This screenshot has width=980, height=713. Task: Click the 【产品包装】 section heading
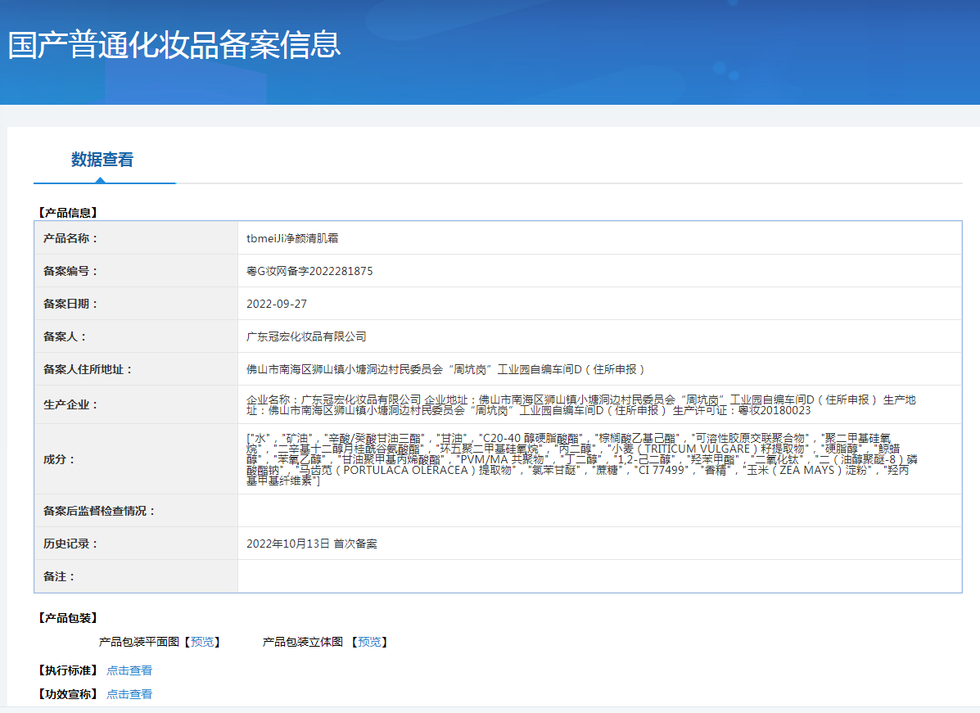[67, 618]
